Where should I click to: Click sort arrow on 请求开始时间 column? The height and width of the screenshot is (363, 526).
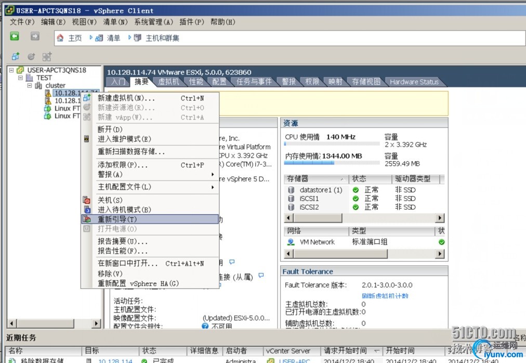tap(376, 351)
